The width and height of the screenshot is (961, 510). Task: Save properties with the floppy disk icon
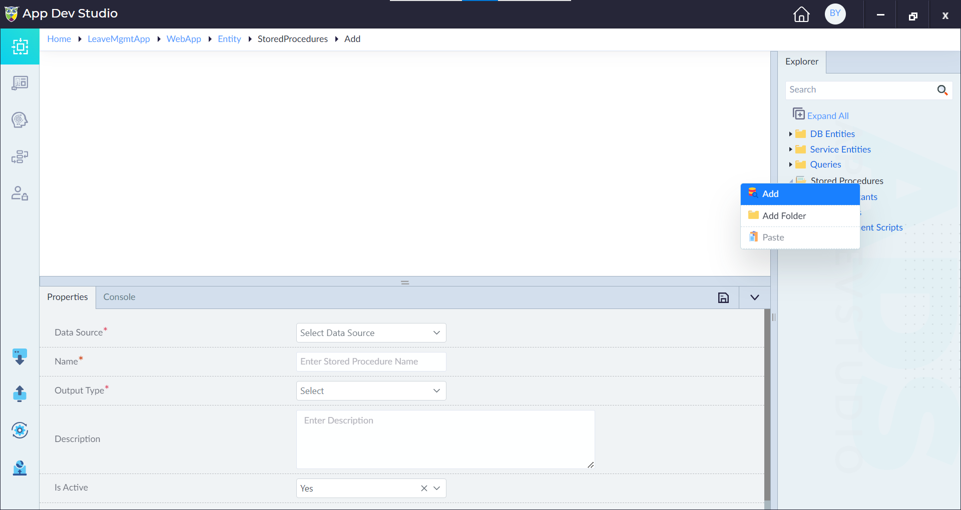pos(723,298)
